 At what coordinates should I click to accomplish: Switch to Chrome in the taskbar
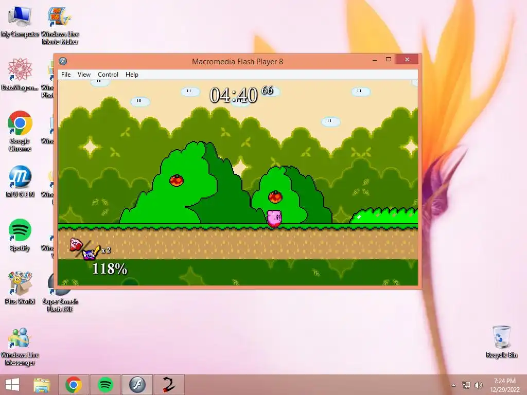[x=74, y=385]
